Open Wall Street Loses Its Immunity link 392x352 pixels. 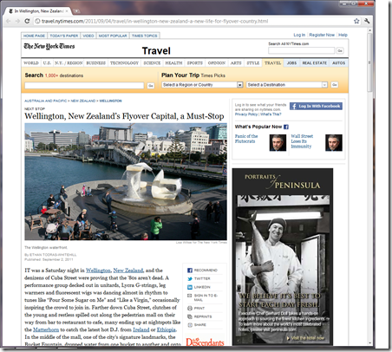[x=302, y=141]
